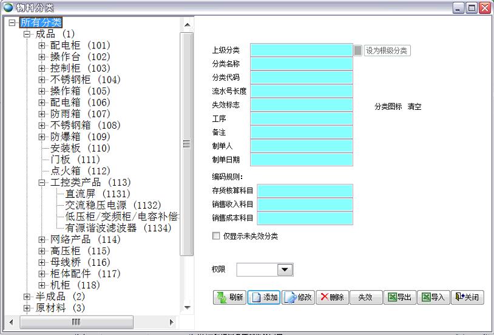Click the 分类名称 input field
The height and width of the screenshot is (335, 494).
[x=301, y=64]
